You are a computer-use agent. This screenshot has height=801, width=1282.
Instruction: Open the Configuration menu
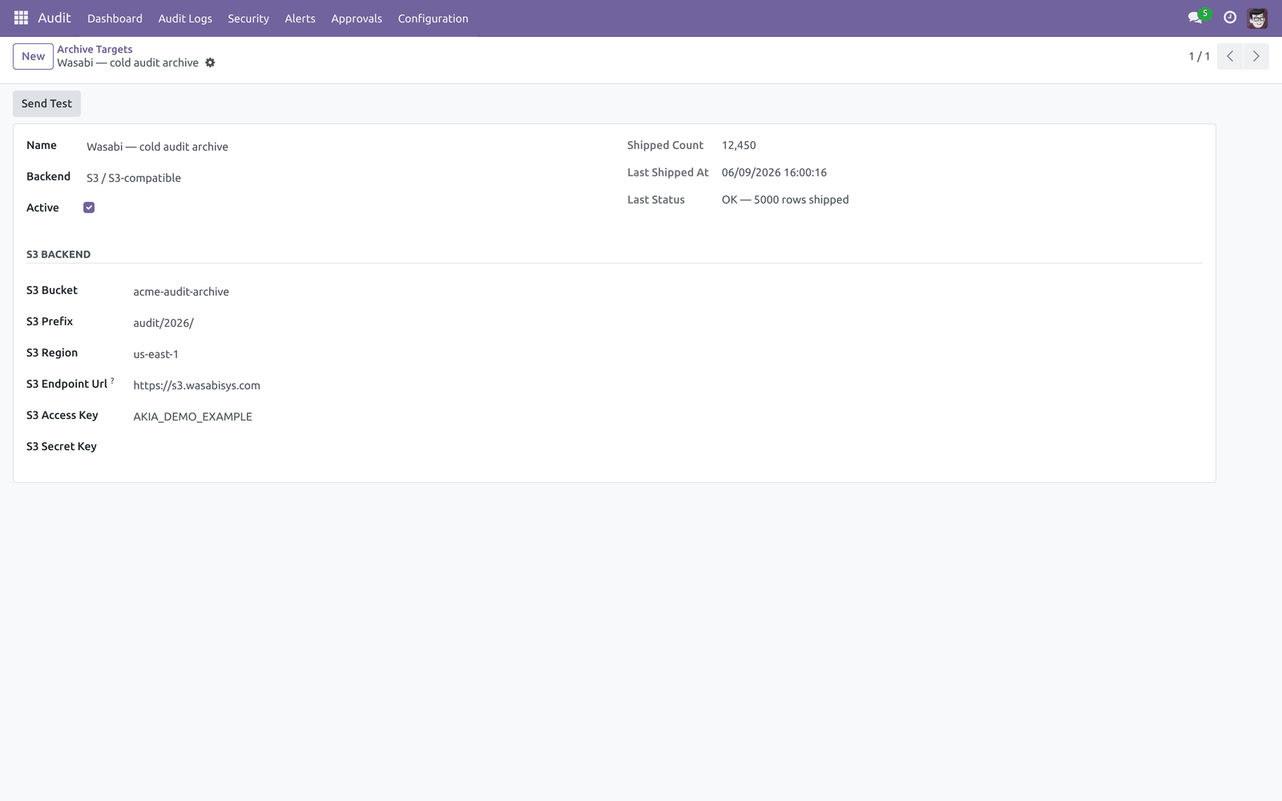point(433,18)
